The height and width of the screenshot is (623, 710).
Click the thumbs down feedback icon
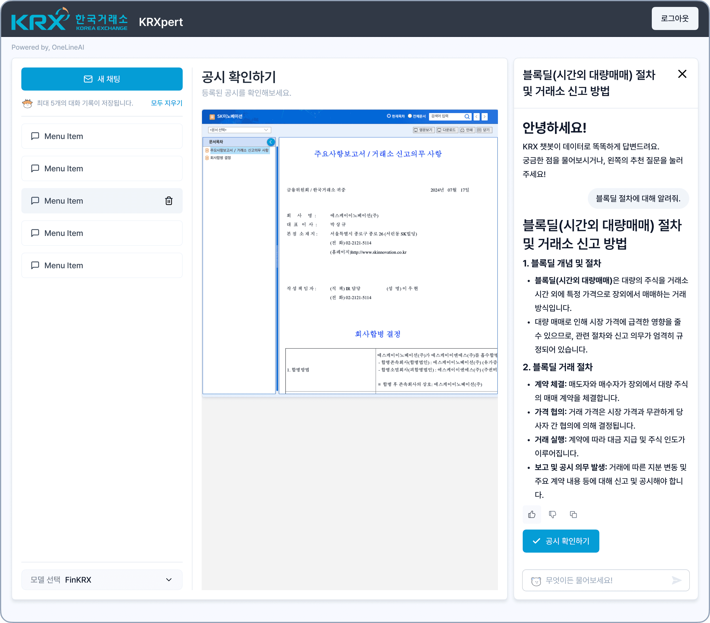click(x=552, y=514)
